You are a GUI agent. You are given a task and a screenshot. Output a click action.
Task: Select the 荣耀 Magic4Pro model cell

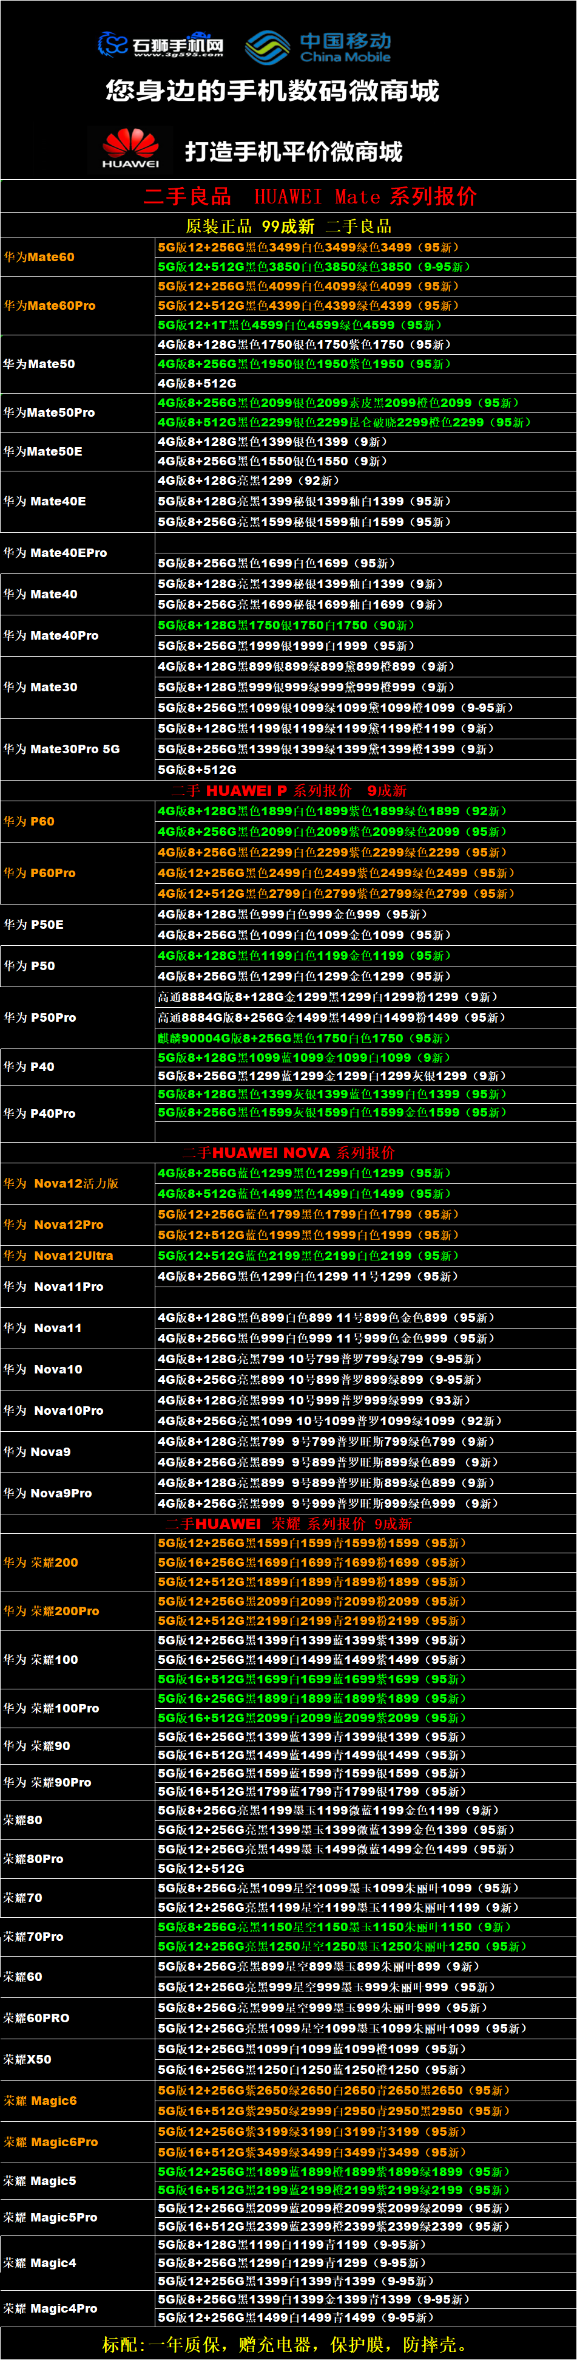tap(78, 2309)
